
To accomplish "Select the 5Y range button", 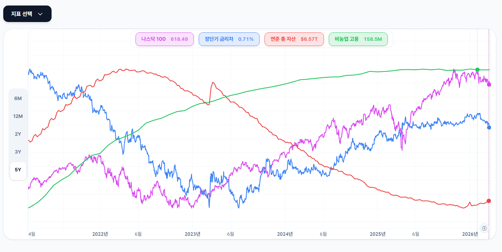I will pyautogui.click(x=18, y=170).
